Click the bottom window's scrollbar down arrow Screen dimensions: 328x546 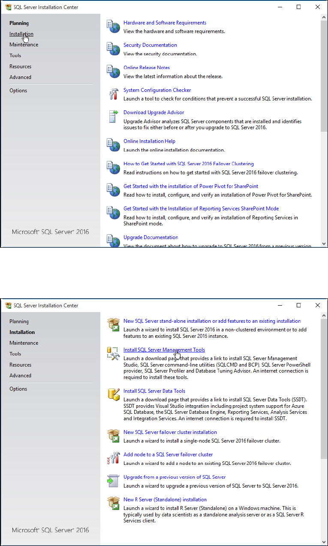(324, 542)
